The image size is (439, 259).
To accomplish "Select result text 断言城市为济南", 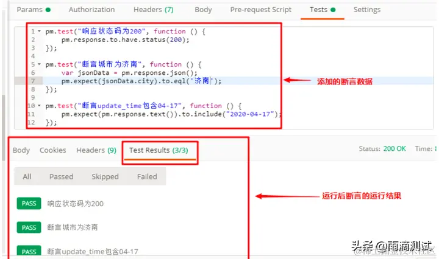I will coord(72,227).
